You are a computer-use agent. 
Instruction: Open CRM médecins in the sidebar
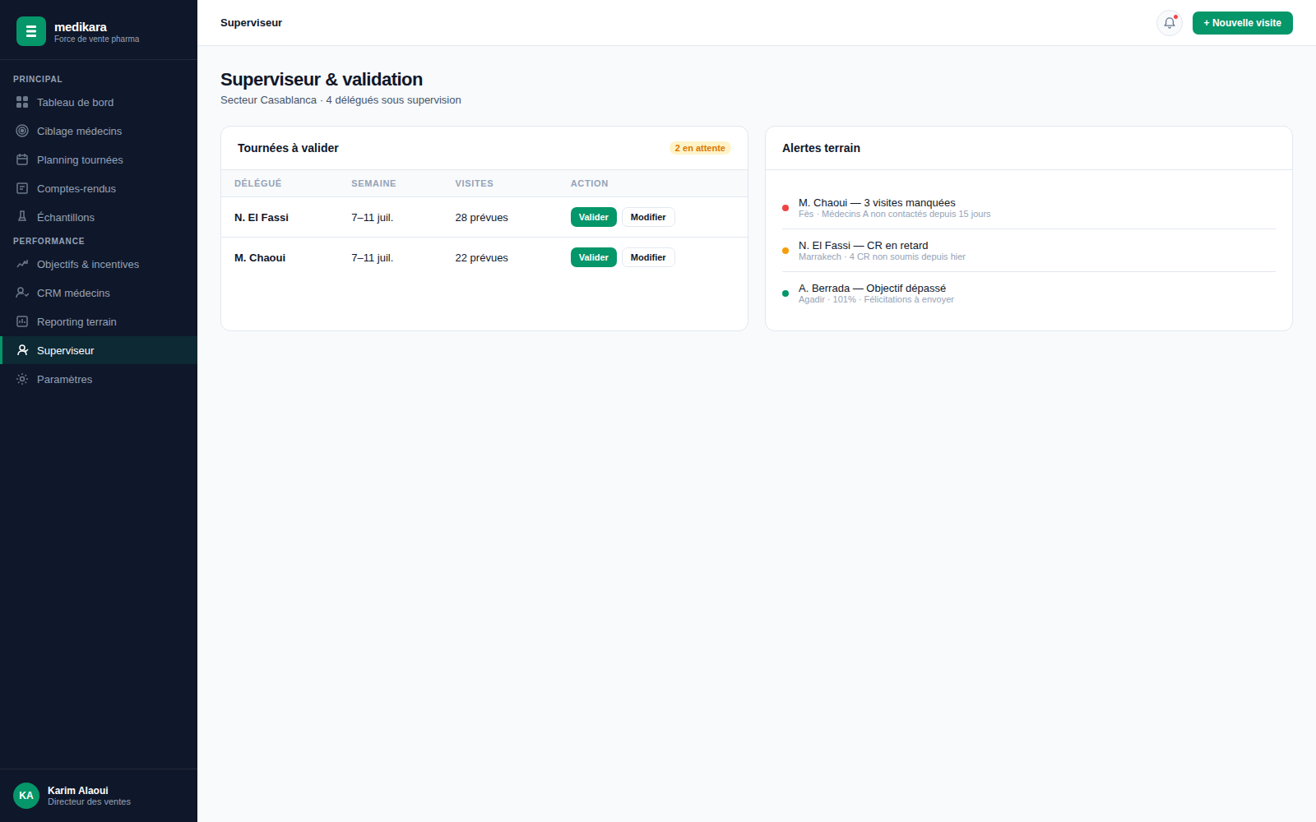[99, 293]
